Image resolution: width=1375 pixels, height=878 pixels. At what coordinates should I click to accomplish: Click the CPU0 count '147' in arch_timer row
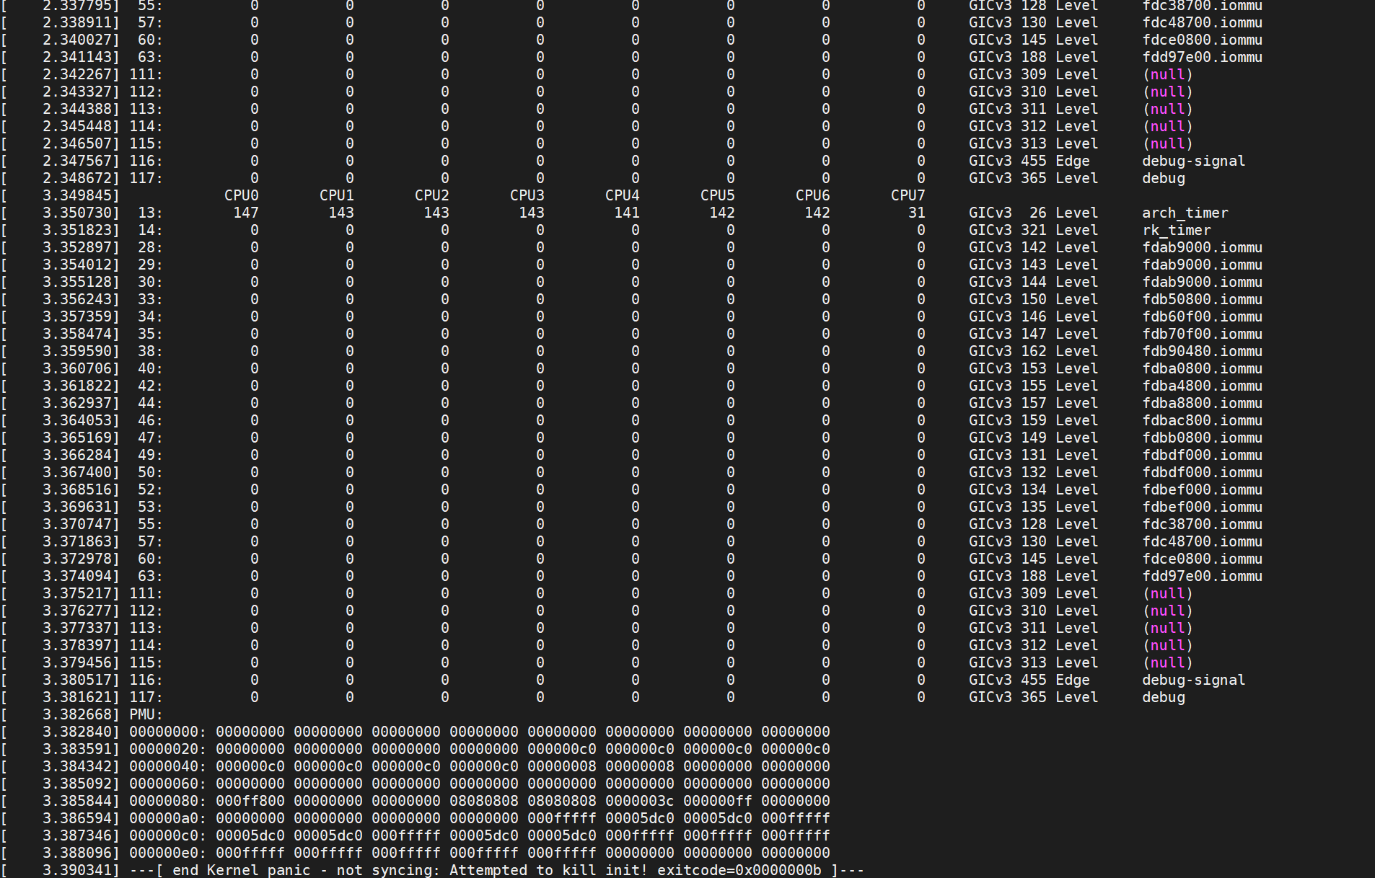click(x=245, y=213)
